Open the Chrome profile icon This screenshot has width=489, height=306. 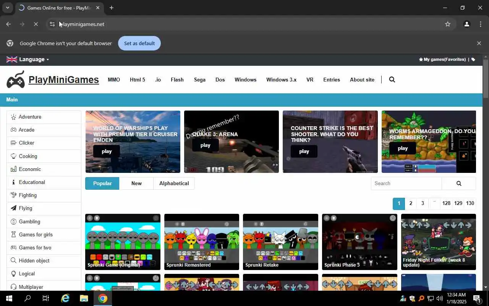[x=466, y=24]
